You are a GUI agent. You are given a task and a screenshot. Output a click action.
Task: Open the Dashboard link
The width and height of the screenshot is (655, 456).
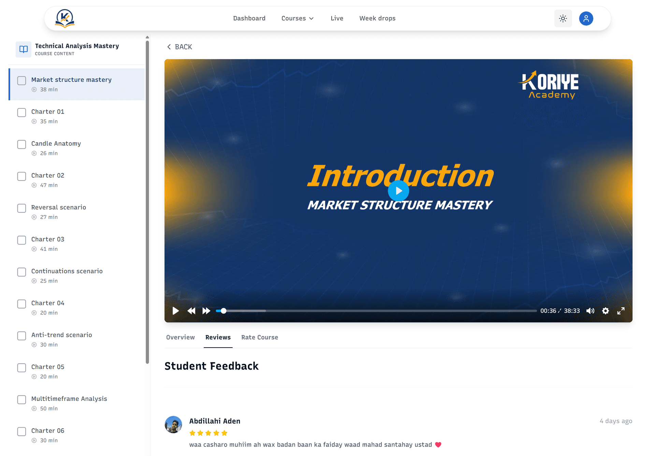click(x=249, y=18)
